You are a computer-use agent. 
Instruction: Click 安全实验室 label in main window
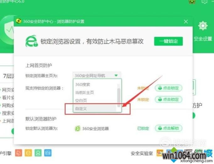tap(142, 153)
